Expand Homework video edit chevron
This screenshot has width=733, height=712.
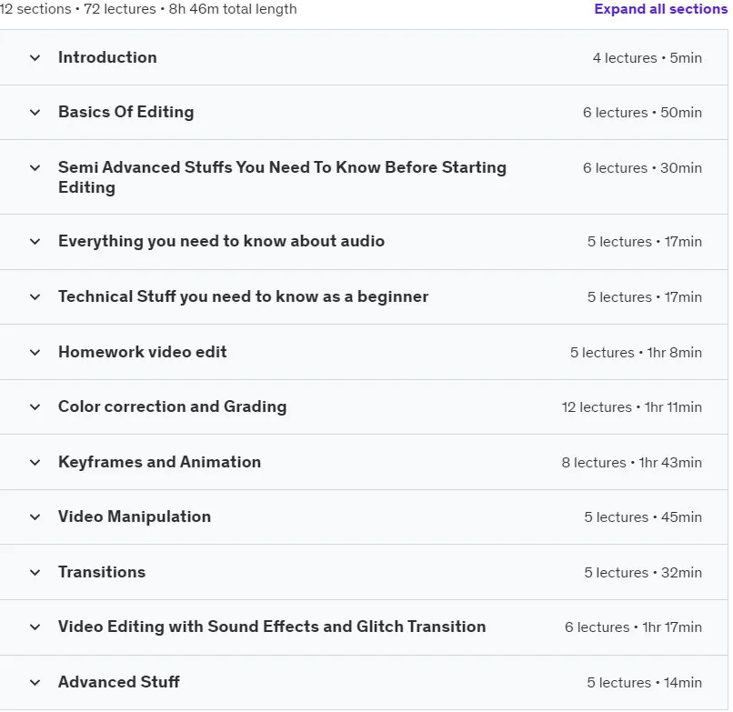[x=35, y=353]
